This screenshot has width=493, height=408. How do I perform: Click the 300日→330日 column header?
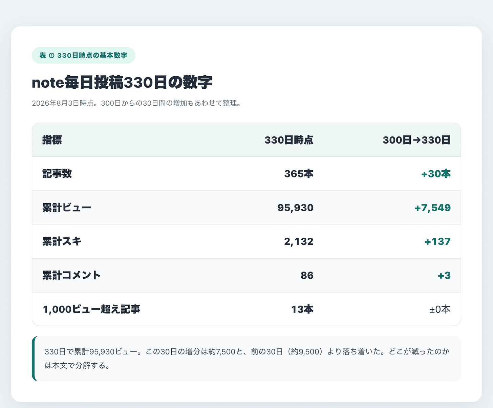(x=416, y=140)
